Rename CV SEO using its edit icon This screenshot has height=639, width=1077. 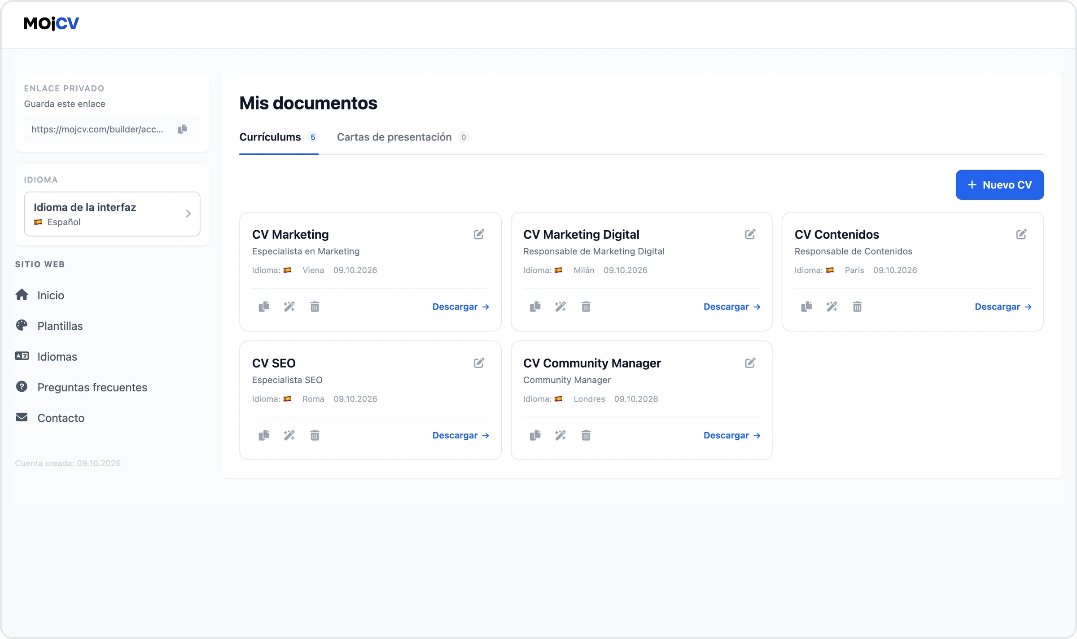point(479,363)
